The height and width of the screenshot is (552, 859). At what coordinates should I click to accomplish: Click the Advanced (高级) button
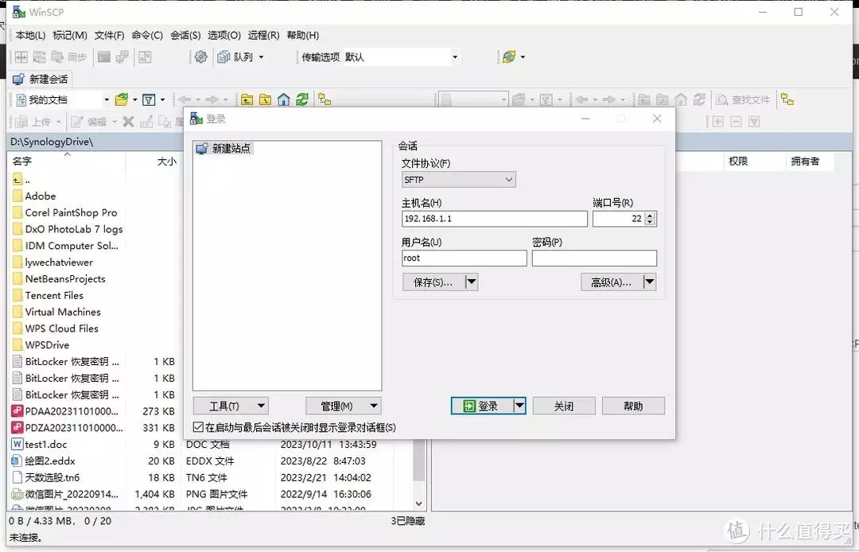[x=612, y=282]
